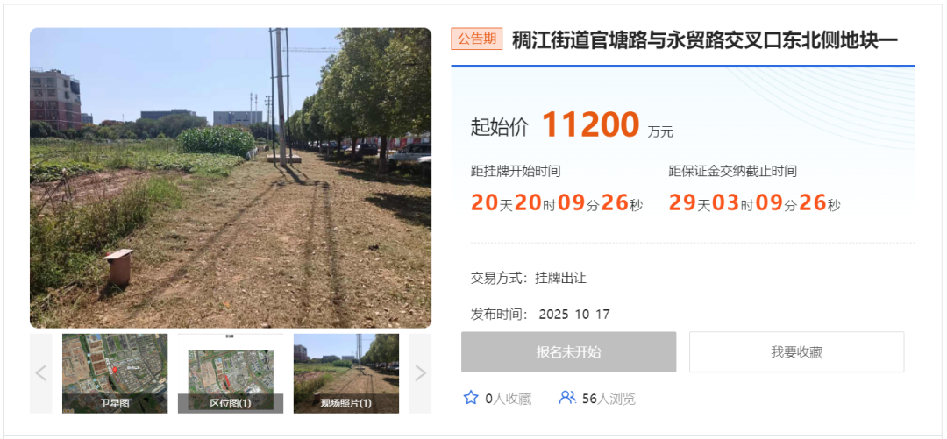Image resolution: width=947 pixels, height=439 pixels.
Task: Click the viewers people icon
Action: [567, 397]
